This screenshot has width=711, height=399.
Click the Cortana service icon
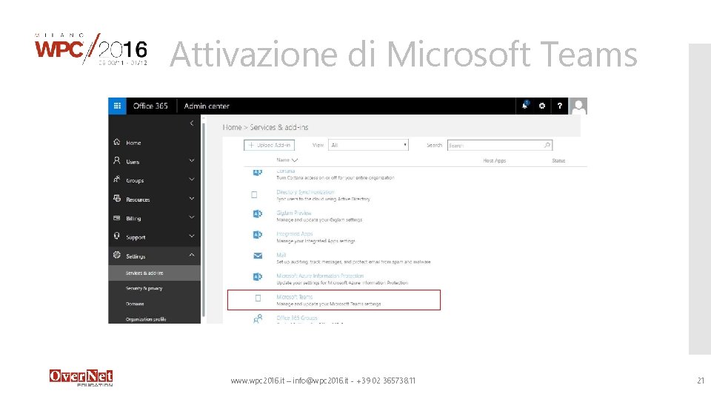(x=258, y=172)
